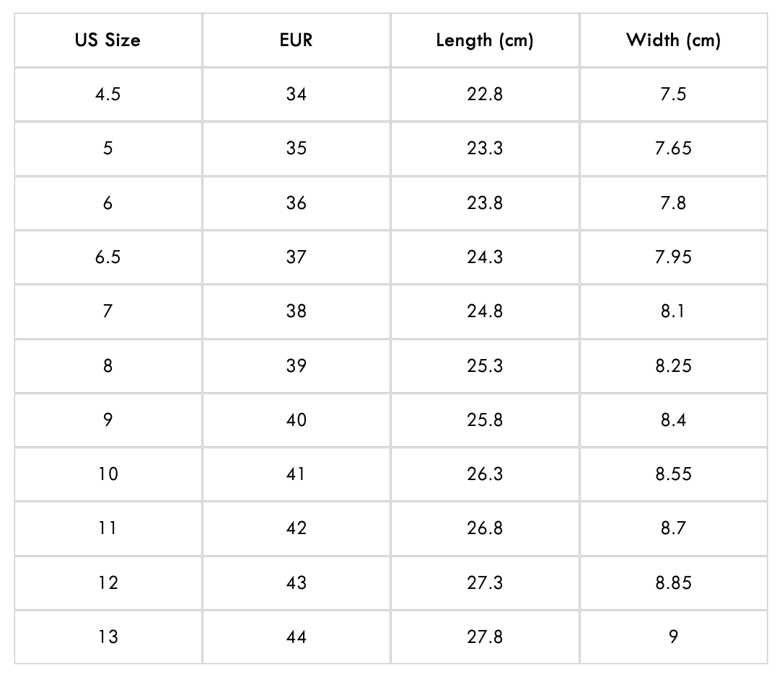This screenshot has width=782, height=679.
Task: Select the Length (cm) header cell
Action: pyautogui.click(x=484, y=40)
